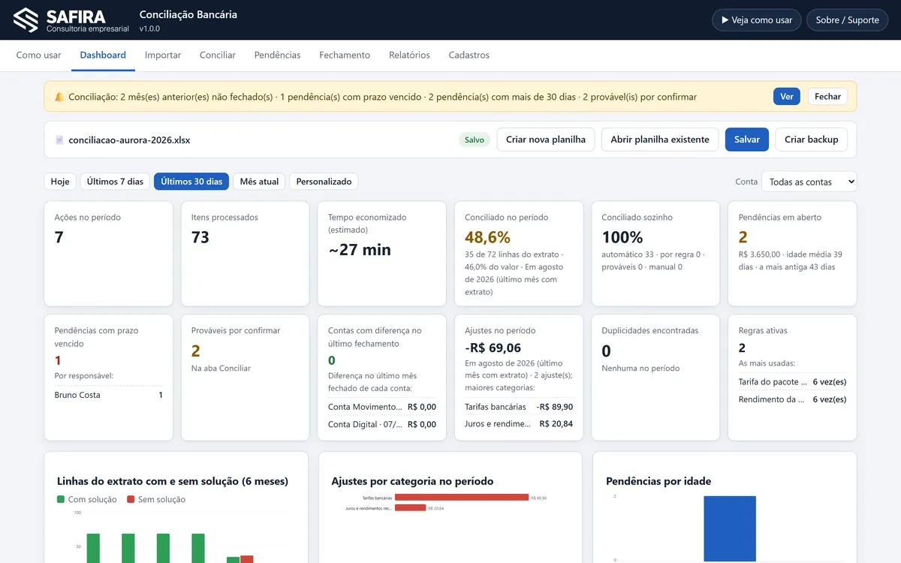The image size is (901, 563).
Task: Save the spreadsheet with Salvar
Action: click(x=747, y=140)
